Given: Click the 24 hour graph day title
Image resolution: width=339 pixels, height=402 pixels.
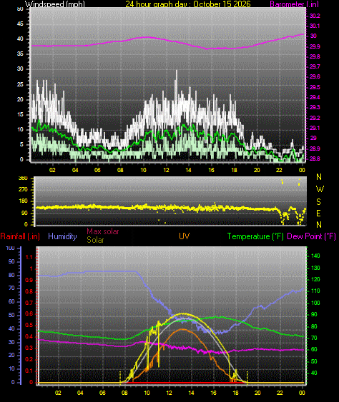Looking at the screenshot, I should pyautogui.click(x=188, y=4).
